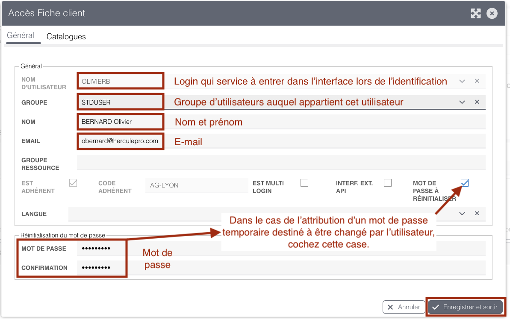
Task: Click the Email input field
Action: [281, 141]
